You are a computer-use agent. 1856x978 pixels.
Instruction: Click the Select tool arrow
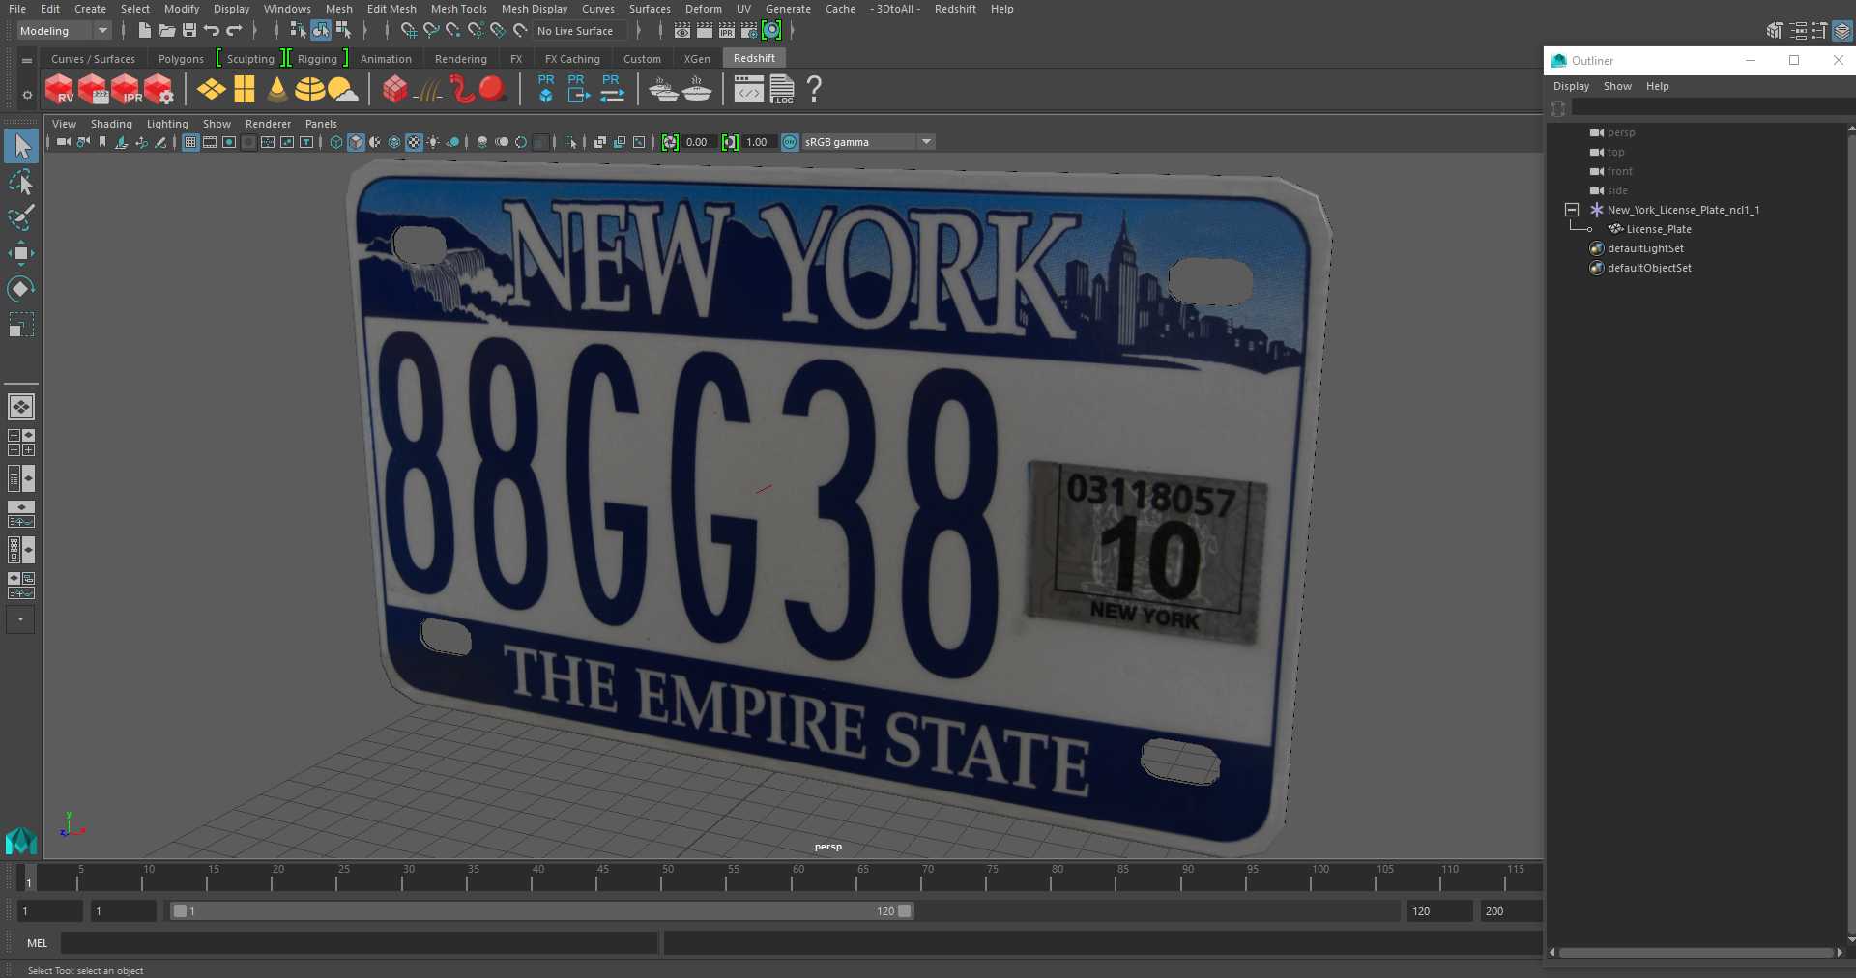pos(21,146)
